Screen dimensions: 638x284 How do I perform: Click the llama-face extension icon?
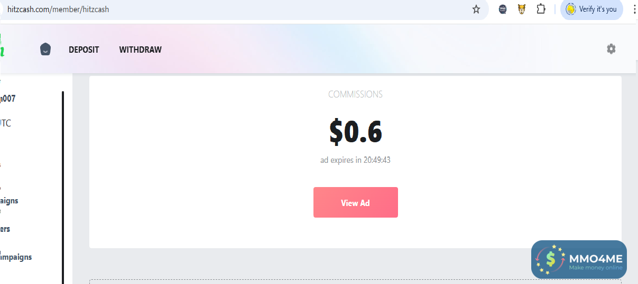[522, 9]
